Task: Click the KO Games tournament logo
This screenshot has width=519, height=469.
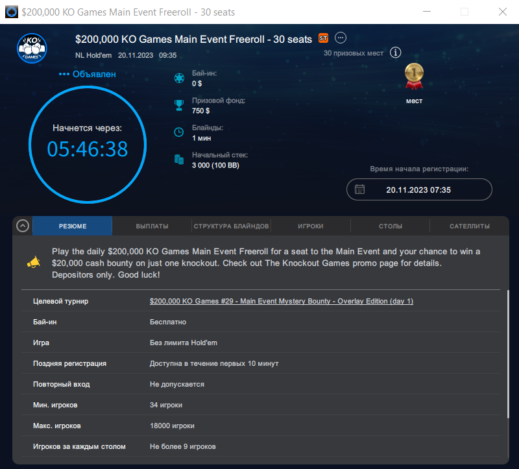Action: pyautogui.click(x=32, y=47)
